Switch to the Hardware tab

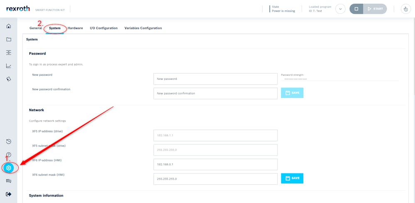tap(75, 28)
